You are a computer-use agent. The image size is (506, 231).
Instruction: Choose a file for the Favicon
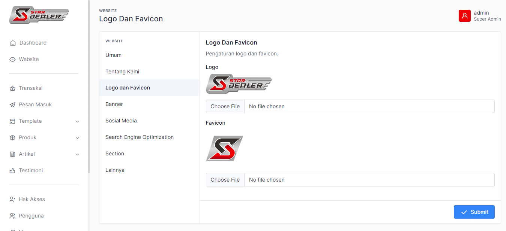point(225,180)
